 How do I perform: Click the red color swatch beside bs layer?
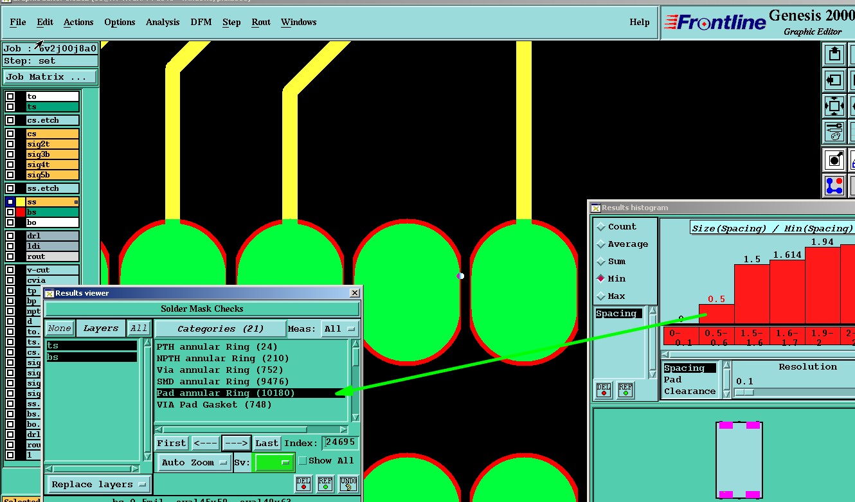[x=21, y=212]
